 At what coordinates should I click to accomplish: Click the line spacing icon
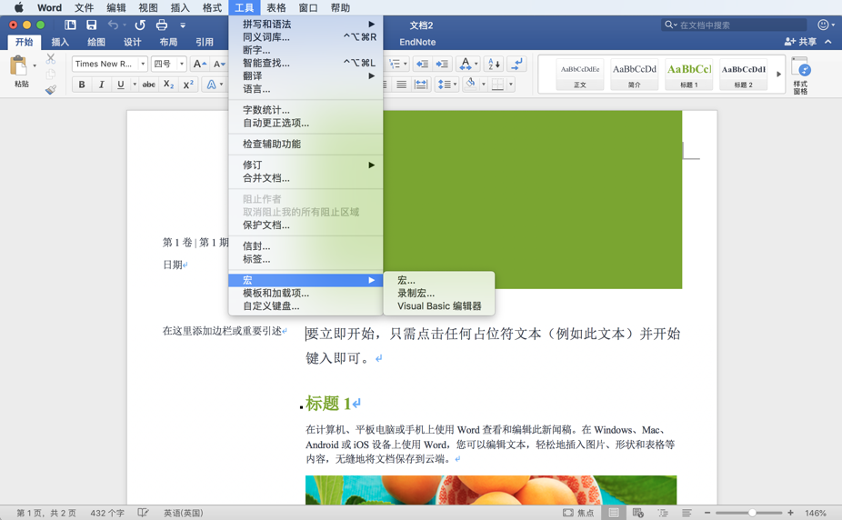[x=444, y=85]
